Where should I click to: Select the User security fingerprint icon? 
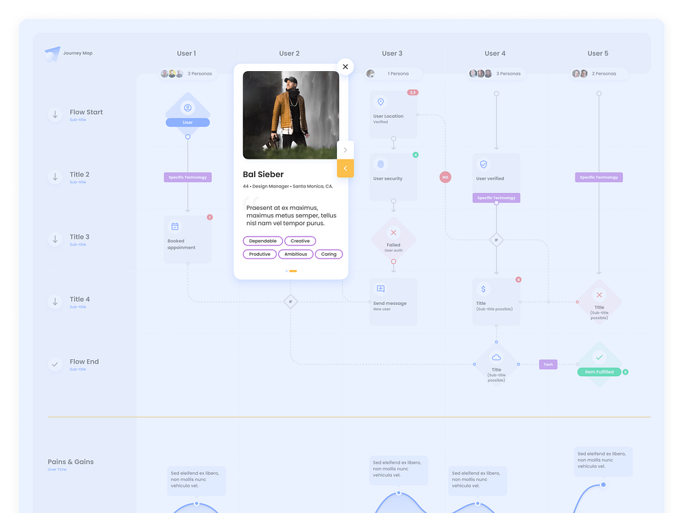point(381,165)
